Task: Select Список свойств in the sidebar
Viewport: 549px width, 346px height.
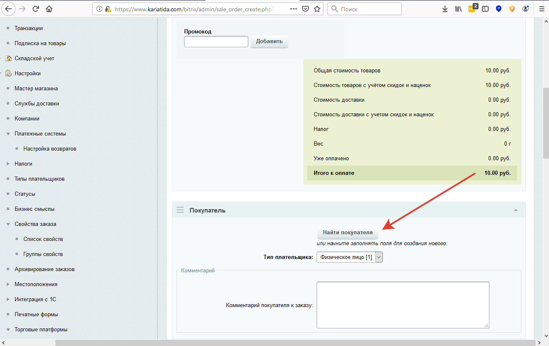Action: (43, 239)
